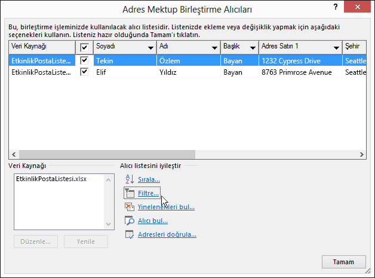The image size is (375, 278).
Task: Click the validate addresses icon with checkmark
Action: pos(130,234)
